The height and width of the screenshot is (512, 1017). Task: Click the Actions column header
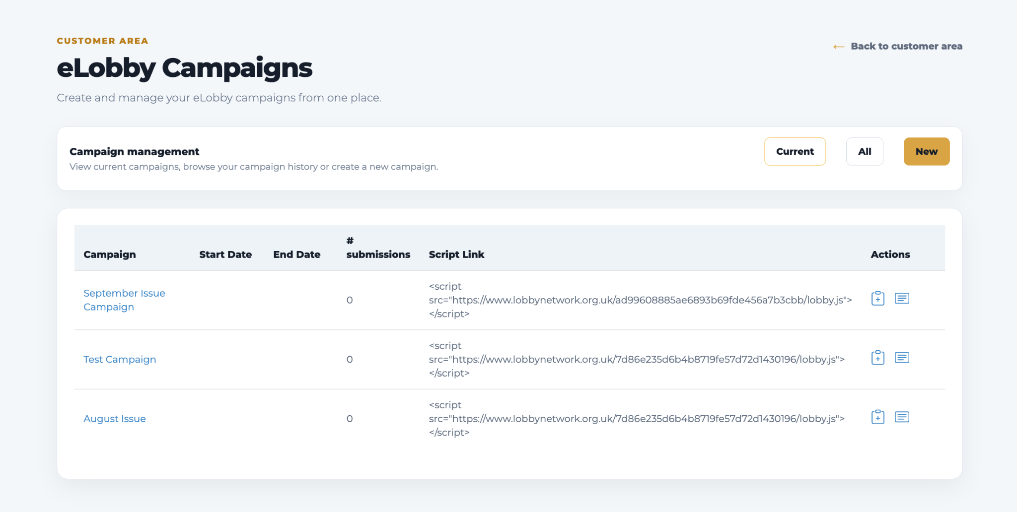point(890,255)
